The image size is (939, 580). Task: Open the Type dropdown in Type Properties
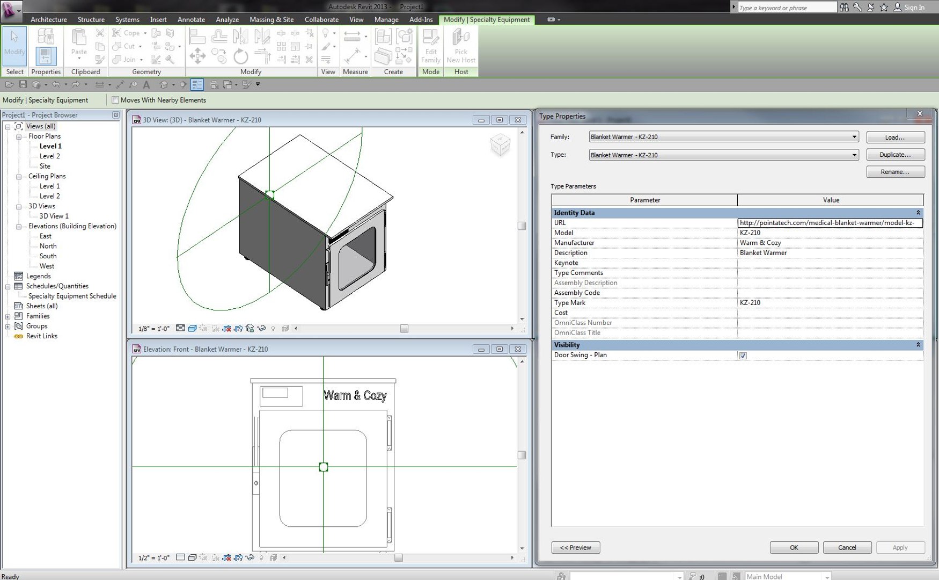coord(854,155)
